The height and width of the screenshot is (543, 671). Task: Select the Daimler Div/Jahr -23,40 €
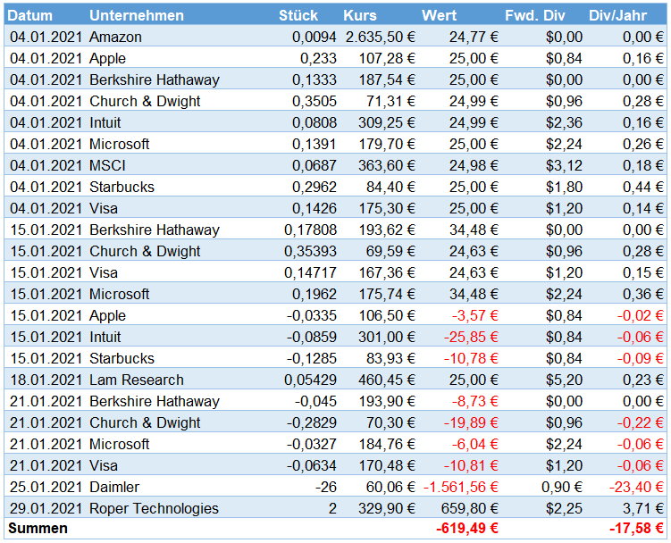point(636,487)
